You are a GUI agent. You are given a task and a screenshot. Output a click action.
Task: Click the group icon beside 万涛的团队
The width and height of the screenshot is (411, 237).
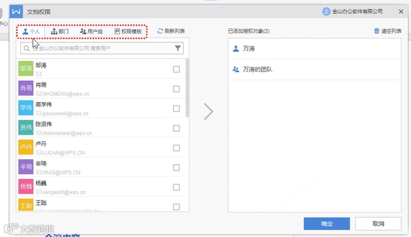[x=236, y=69]
